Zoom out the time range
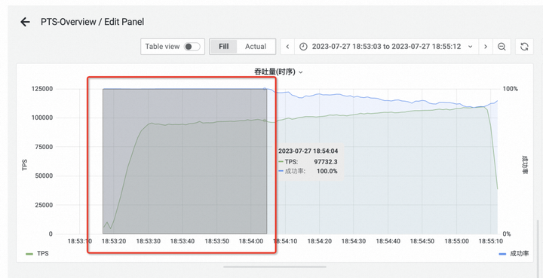This screenshot has height=278, width=543. 502,47
